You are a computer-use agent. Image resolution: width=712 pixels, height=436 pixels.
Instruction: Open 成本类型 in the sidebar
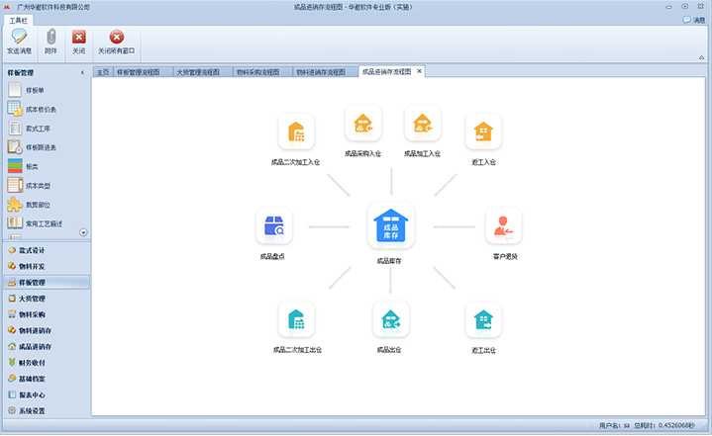tap(29, 185)
